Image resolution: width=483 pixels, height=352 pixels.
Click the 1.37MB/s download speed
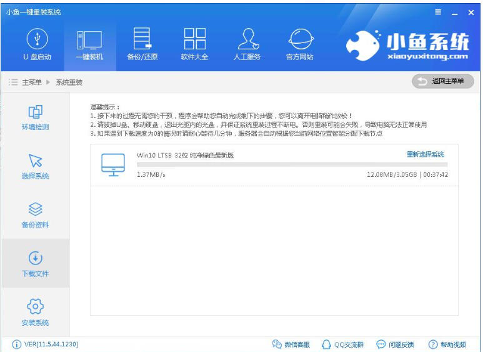151,175
